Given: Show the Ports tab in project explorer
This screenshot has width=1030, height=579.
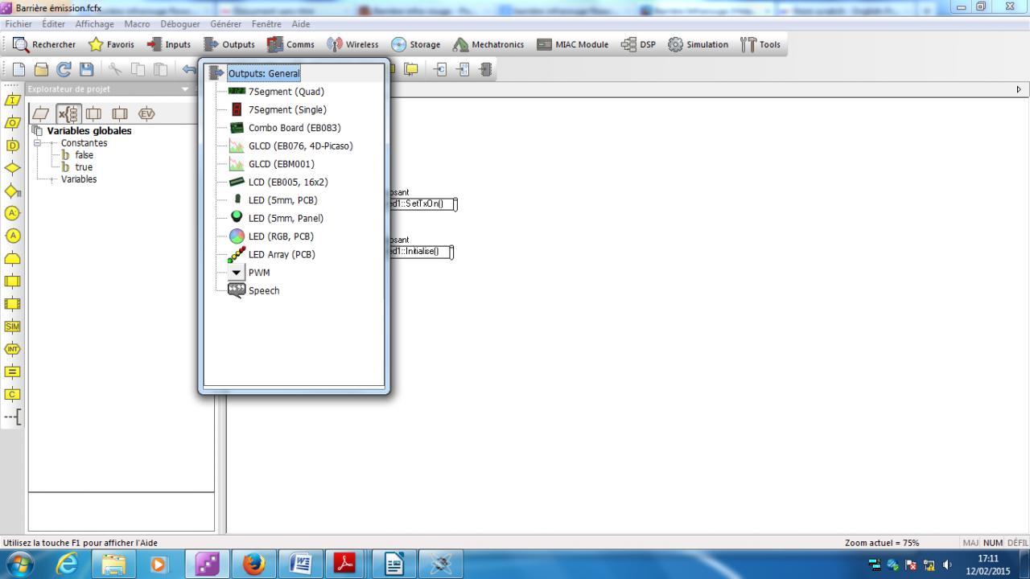Looking at the screenshot, I should tap(42, 113).
